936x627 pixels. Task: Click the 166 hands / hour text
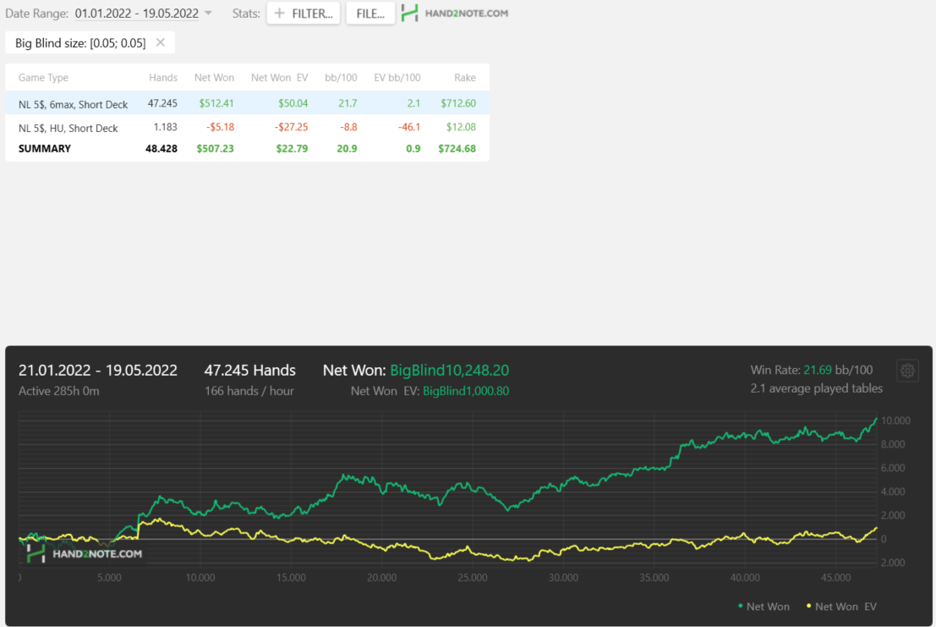[x=249, y=391]
